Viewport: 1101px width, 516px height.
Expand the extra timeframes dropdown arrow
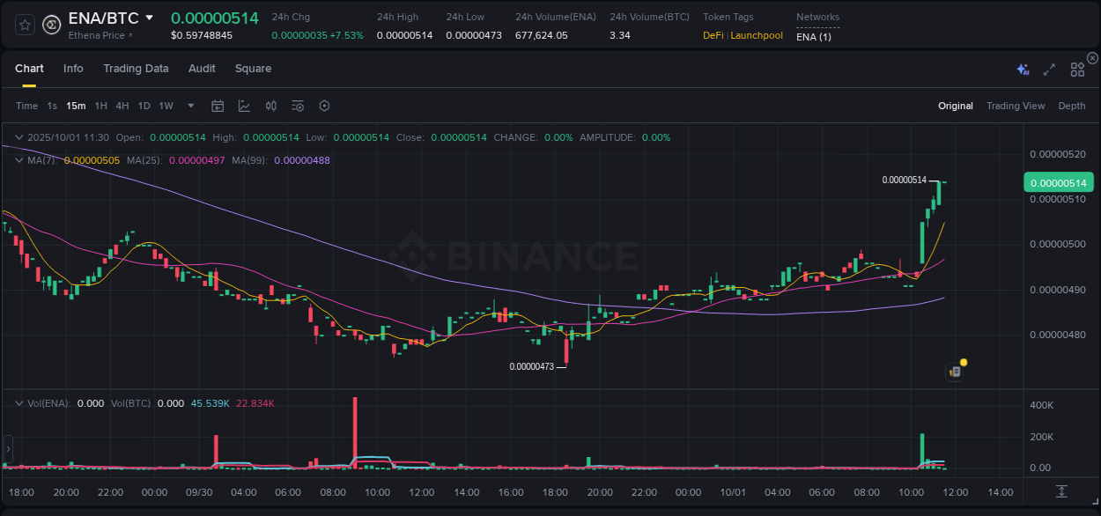[x=189, y=105]
